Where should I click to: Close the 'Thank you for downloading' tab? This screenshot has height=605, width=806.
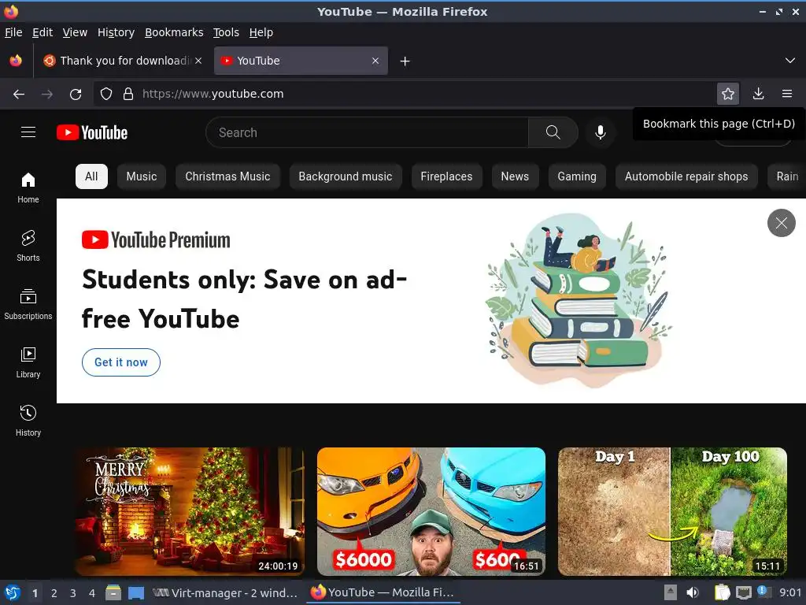coord(198,61)
